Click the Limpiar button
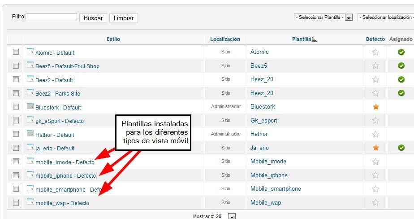The width and height of the screenshot is (414, 219). (x=124, y=18)
